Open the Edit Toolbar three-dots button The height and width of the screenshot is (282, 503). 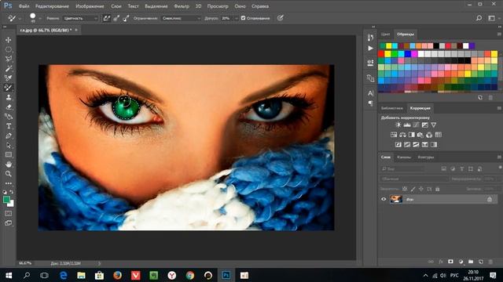pyautogui.click(x=9, y=183)
